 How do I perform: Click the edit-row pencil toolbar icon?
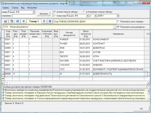tap(6, 21)
